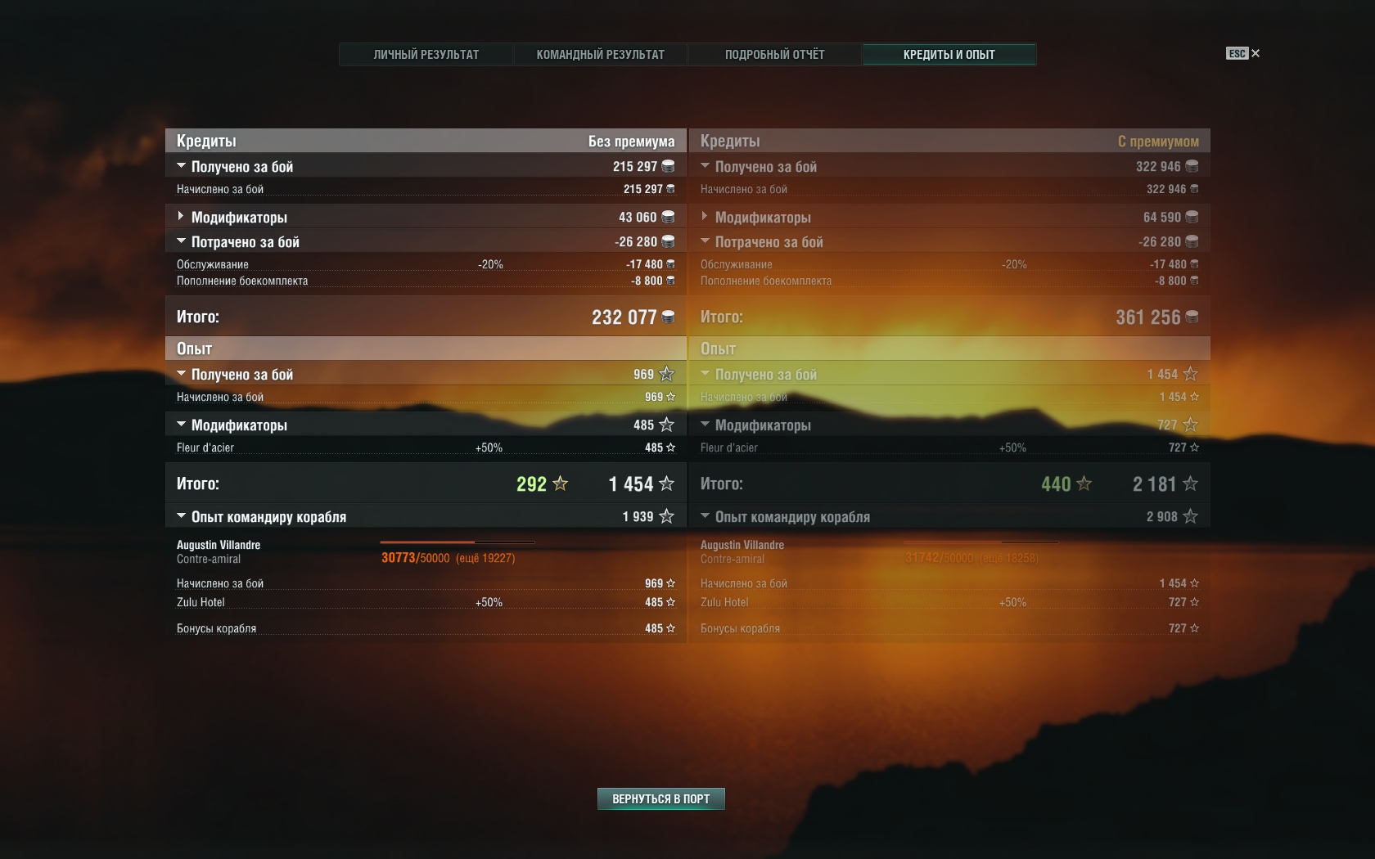
Task: Collapse the left credits Получено за бой section
Action: pos(181,166)
